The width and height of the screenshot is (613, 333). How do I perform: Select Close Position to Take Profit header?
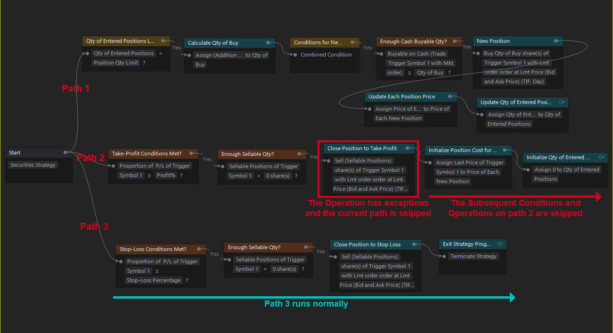[369, 148]
